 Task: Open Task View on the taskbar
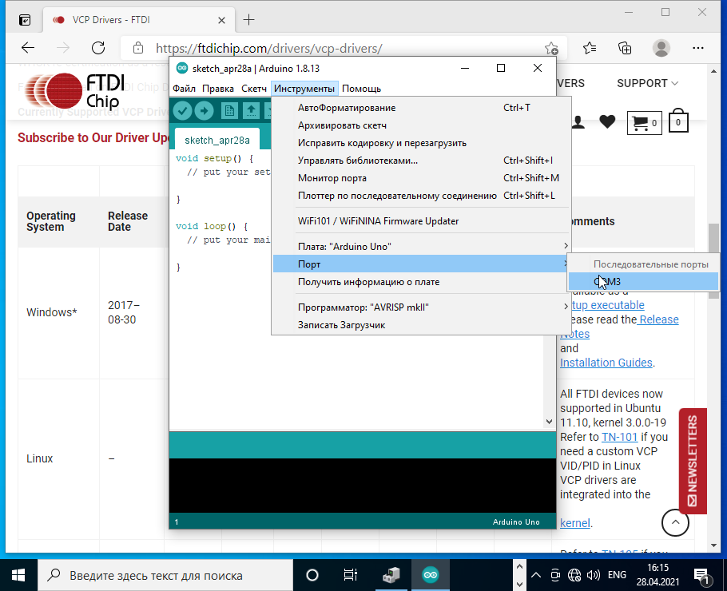351,575
